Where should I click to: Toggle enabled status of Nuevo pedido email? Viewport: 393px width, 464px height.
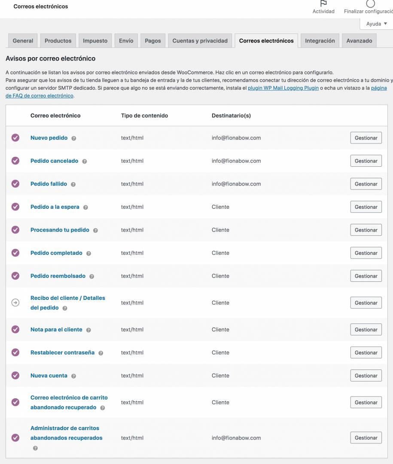click(15, 137)
